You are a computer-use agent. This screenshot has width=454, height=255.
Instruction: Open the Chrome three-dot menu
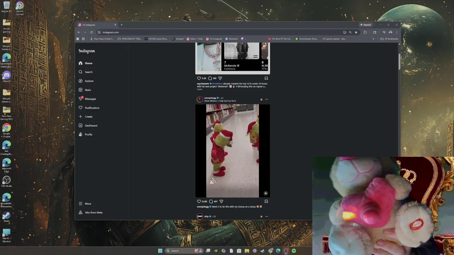pos(397,32)
